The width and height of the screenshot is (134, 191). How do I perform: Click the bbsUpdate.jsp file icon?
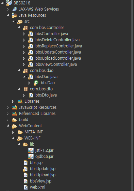(x=25, y=169)
